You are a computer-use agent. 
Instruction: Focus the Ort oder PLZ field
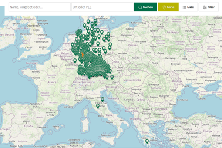pos(102,7)
